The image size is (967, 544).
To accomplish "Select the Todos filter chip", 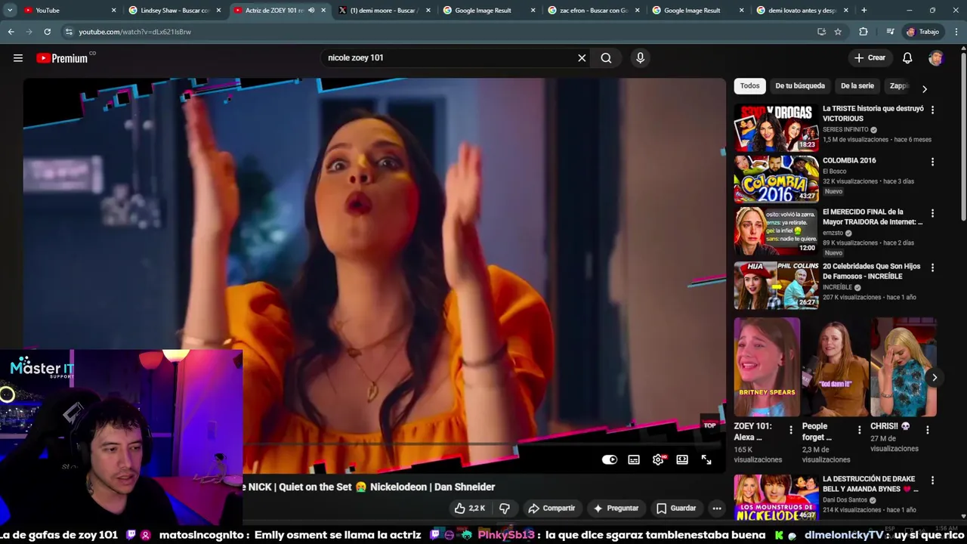I will pos(749,86).
